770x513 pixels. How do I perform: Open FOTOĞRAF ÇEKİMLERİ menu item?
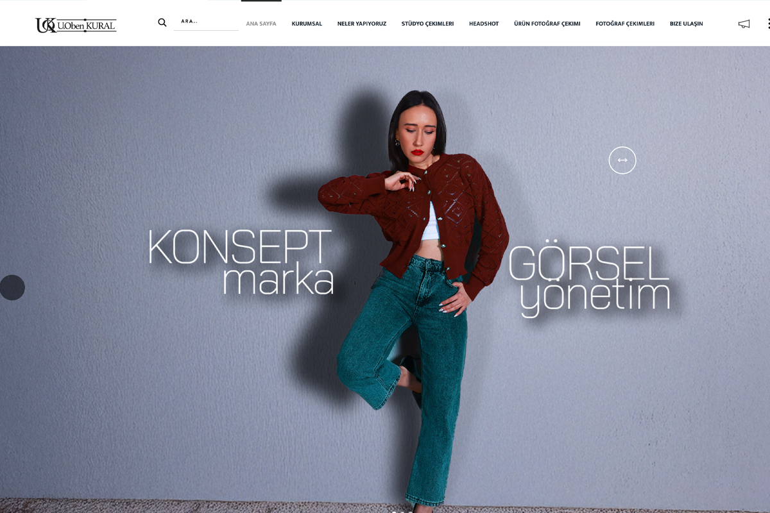coord(625,24)
